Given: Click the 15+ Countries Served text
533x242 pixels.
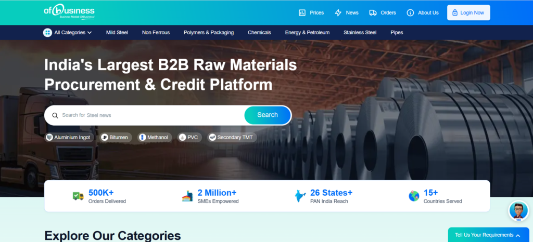Looking at the screenshot, I should pyautogui.click(x=442, y=196).
